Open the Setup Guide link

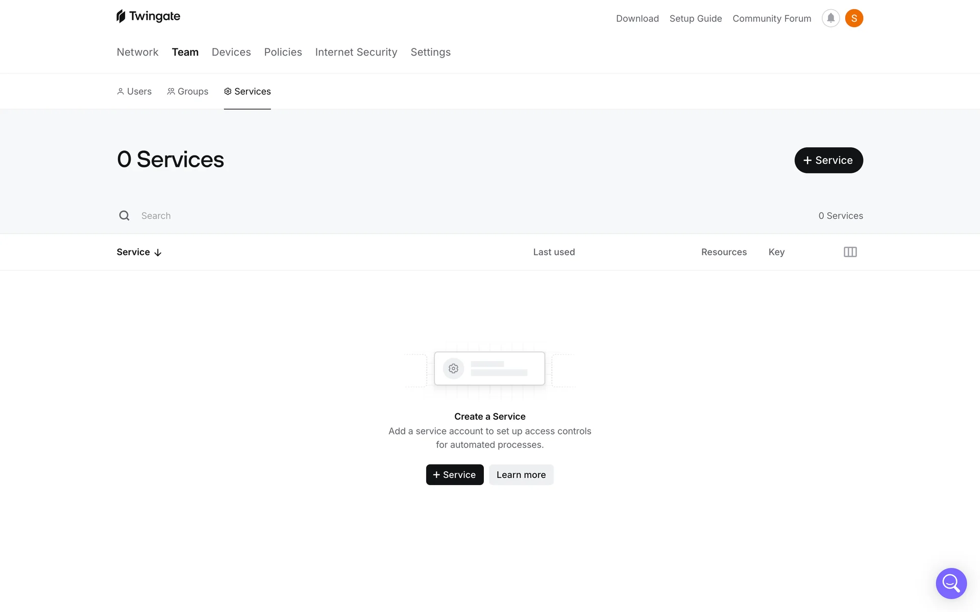695,18
